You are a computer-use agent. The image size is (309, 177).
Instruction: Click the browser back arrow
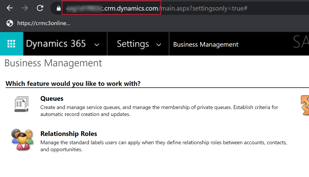[10, 8]
